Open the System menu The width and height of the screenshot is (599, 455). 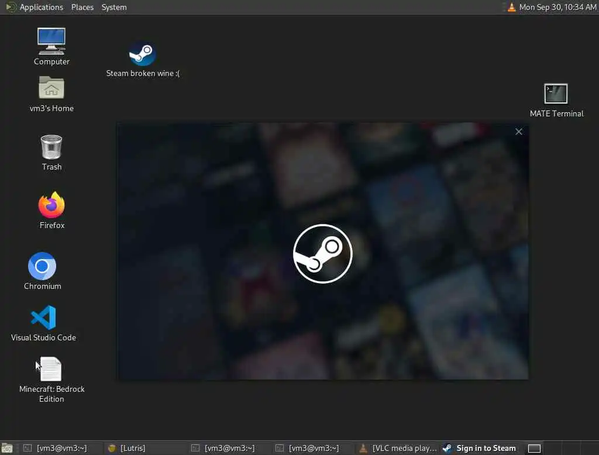tap(114, 7)
